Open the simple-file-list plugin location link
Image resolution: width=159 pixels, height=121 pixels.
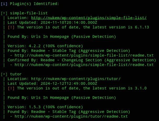coord(89,18)
